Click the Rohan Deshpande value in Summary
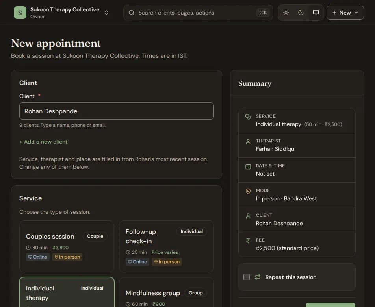 (x=279, y=224)
